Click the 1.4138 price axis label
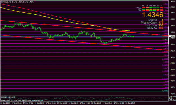This screenshot has height=105, width=176. [172, 75]
